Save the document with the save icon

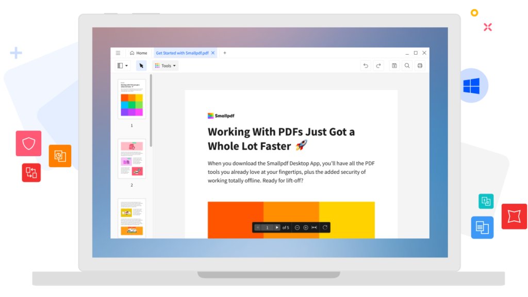tap(394, 65)
